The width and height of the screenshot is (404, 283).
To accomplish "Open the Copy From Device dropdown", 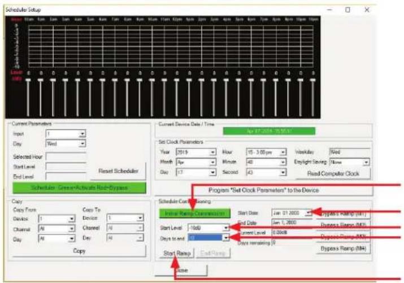I will [x=57, y=219].
